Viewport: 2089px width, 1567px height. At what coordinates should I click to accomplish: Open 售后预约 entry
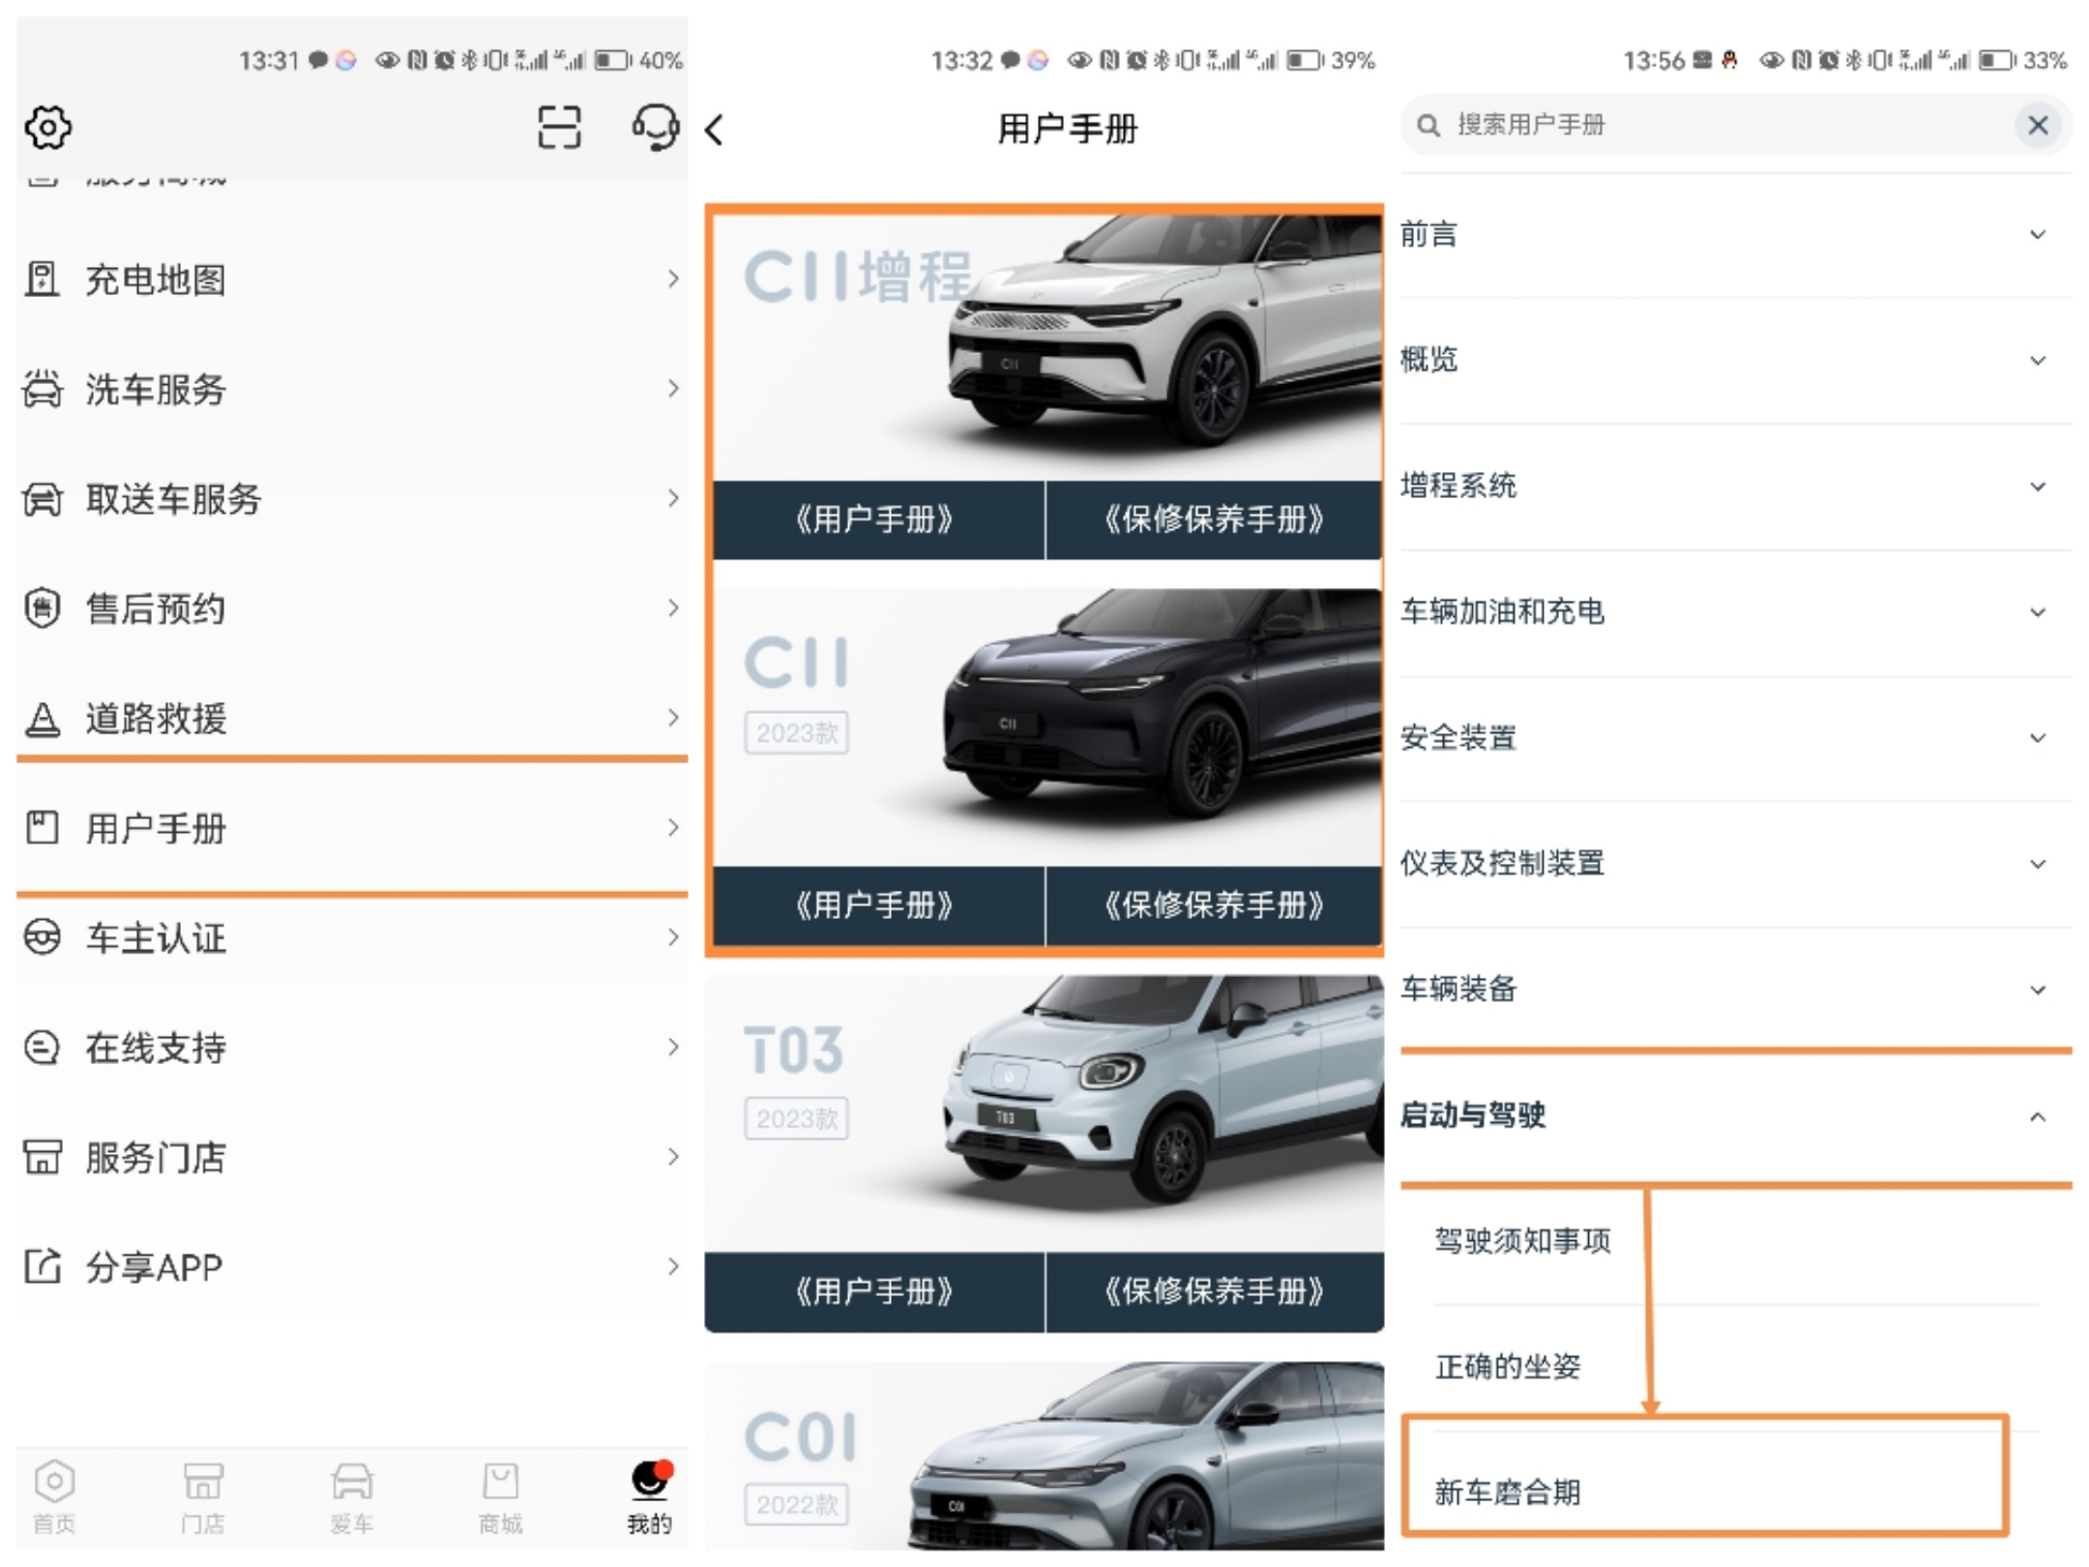pos(352,608)
